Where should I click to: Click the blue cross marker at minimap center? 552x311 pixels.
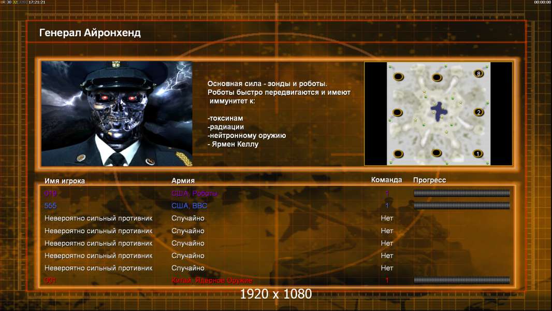pyautogui.click(x=439, y=111)
